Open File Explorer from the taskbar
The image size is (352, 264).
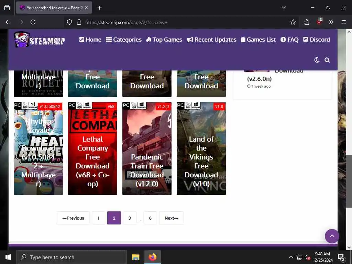point(135,257)
